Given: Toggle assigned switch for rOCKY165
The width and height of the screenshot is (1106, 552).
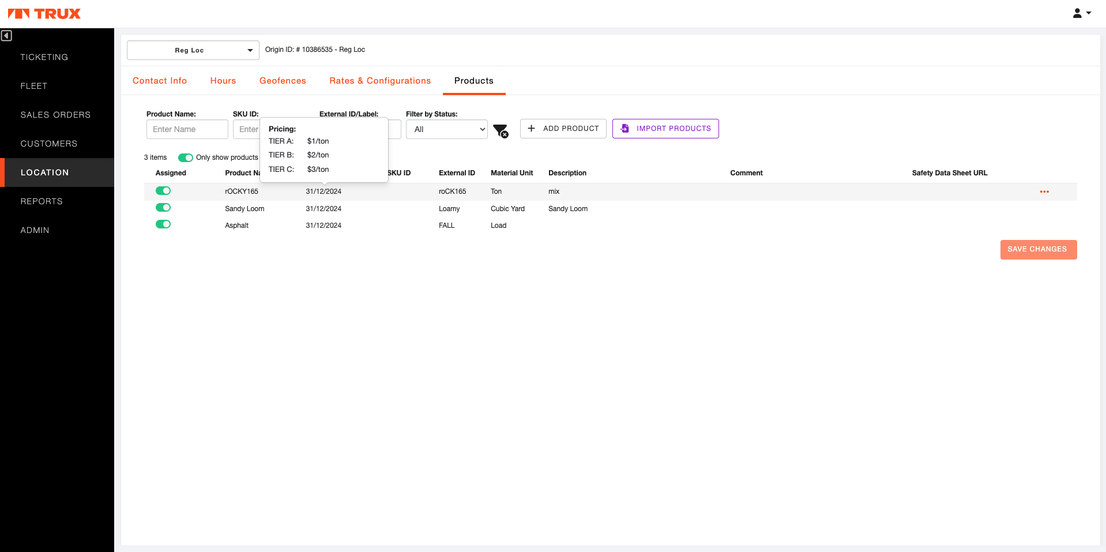Looking at the screenshot, I should (x=163, y=191).
